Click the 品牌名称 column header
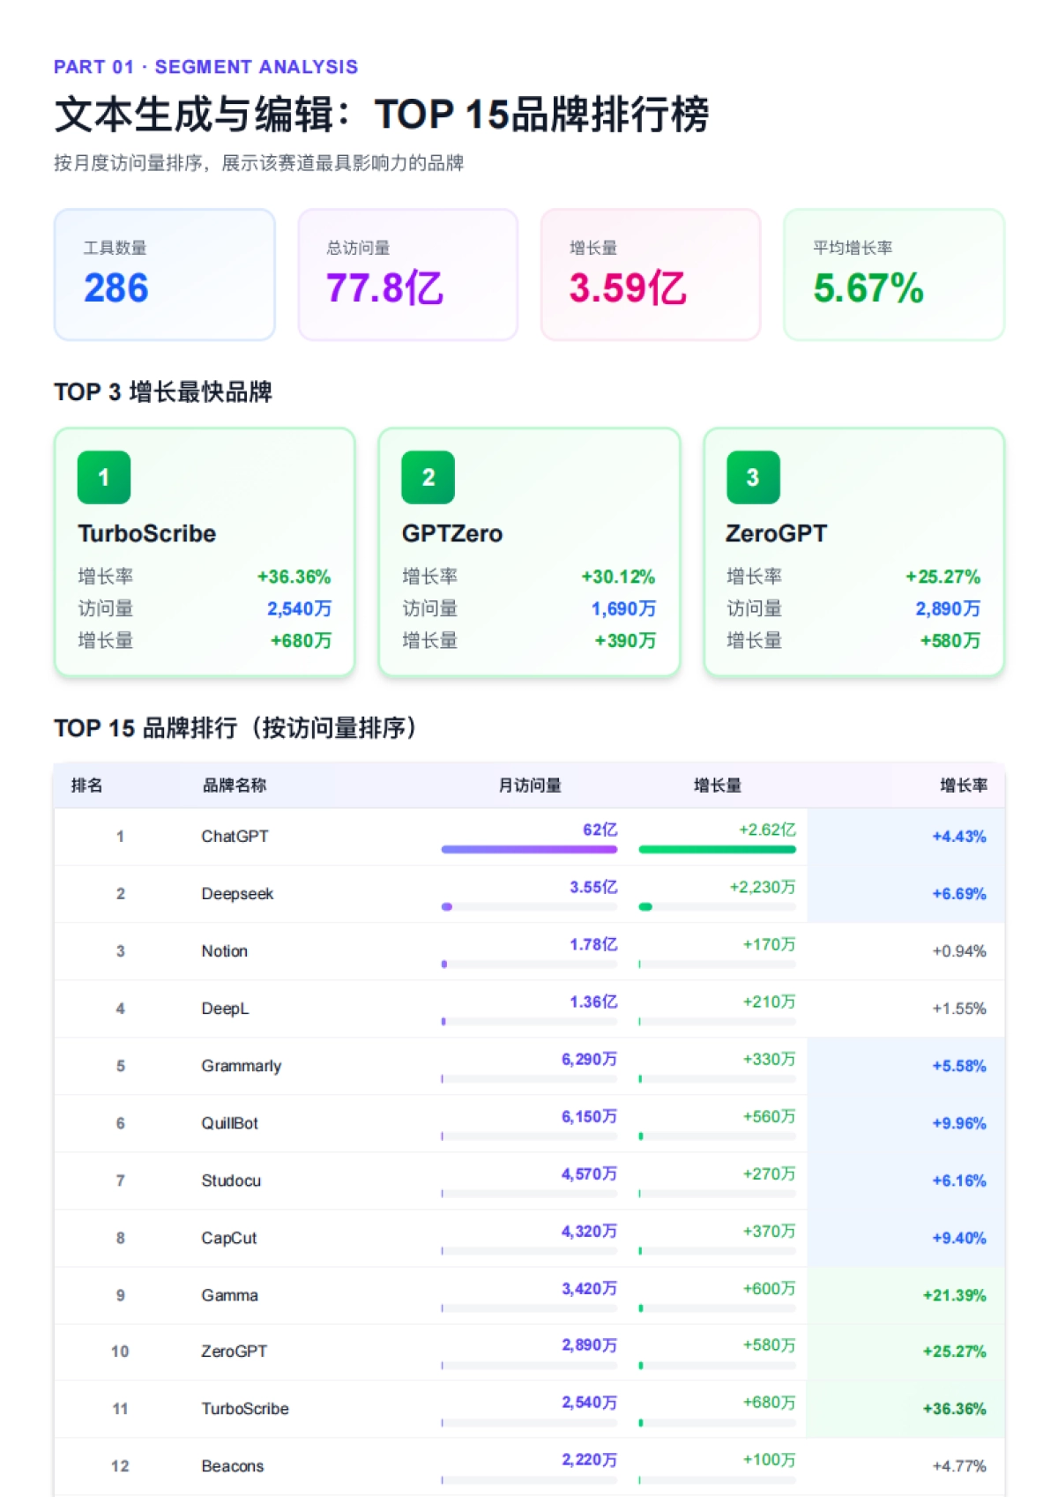Image resolution: width=1058 pixels, height=1497 pixels. (x=235, y=786)
